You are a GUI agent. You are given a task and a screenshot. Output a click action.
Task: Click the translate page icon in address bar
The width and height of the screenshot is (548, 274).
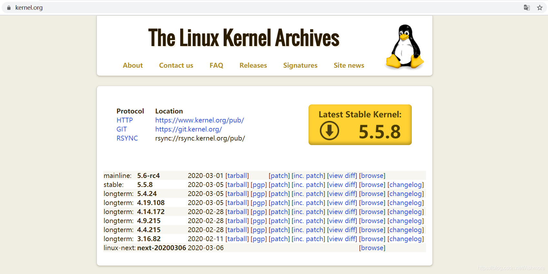pyautogui.click(x=527, y=8)
